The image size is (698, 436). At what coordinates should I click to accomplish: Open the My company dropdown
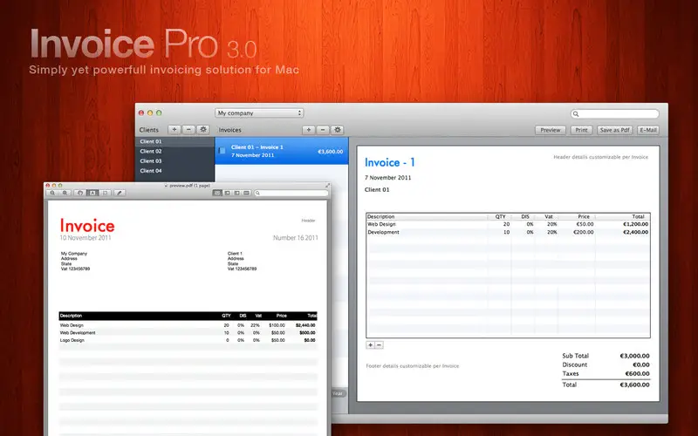coord(259,113)
